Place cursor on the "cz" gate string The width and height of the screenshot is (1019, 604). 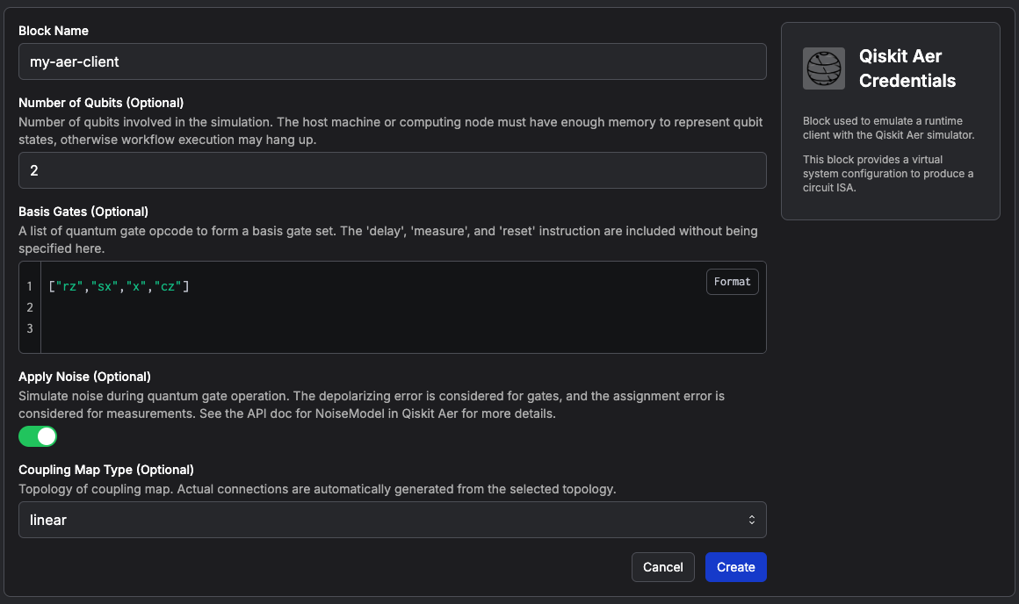[168, 286]
